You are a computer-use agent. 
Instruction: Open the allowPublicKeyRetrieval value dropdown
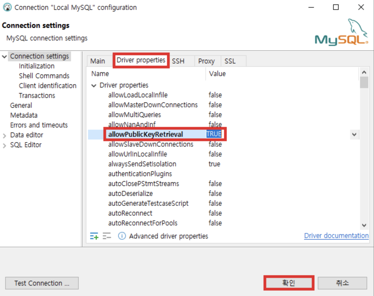coord(354,134)
